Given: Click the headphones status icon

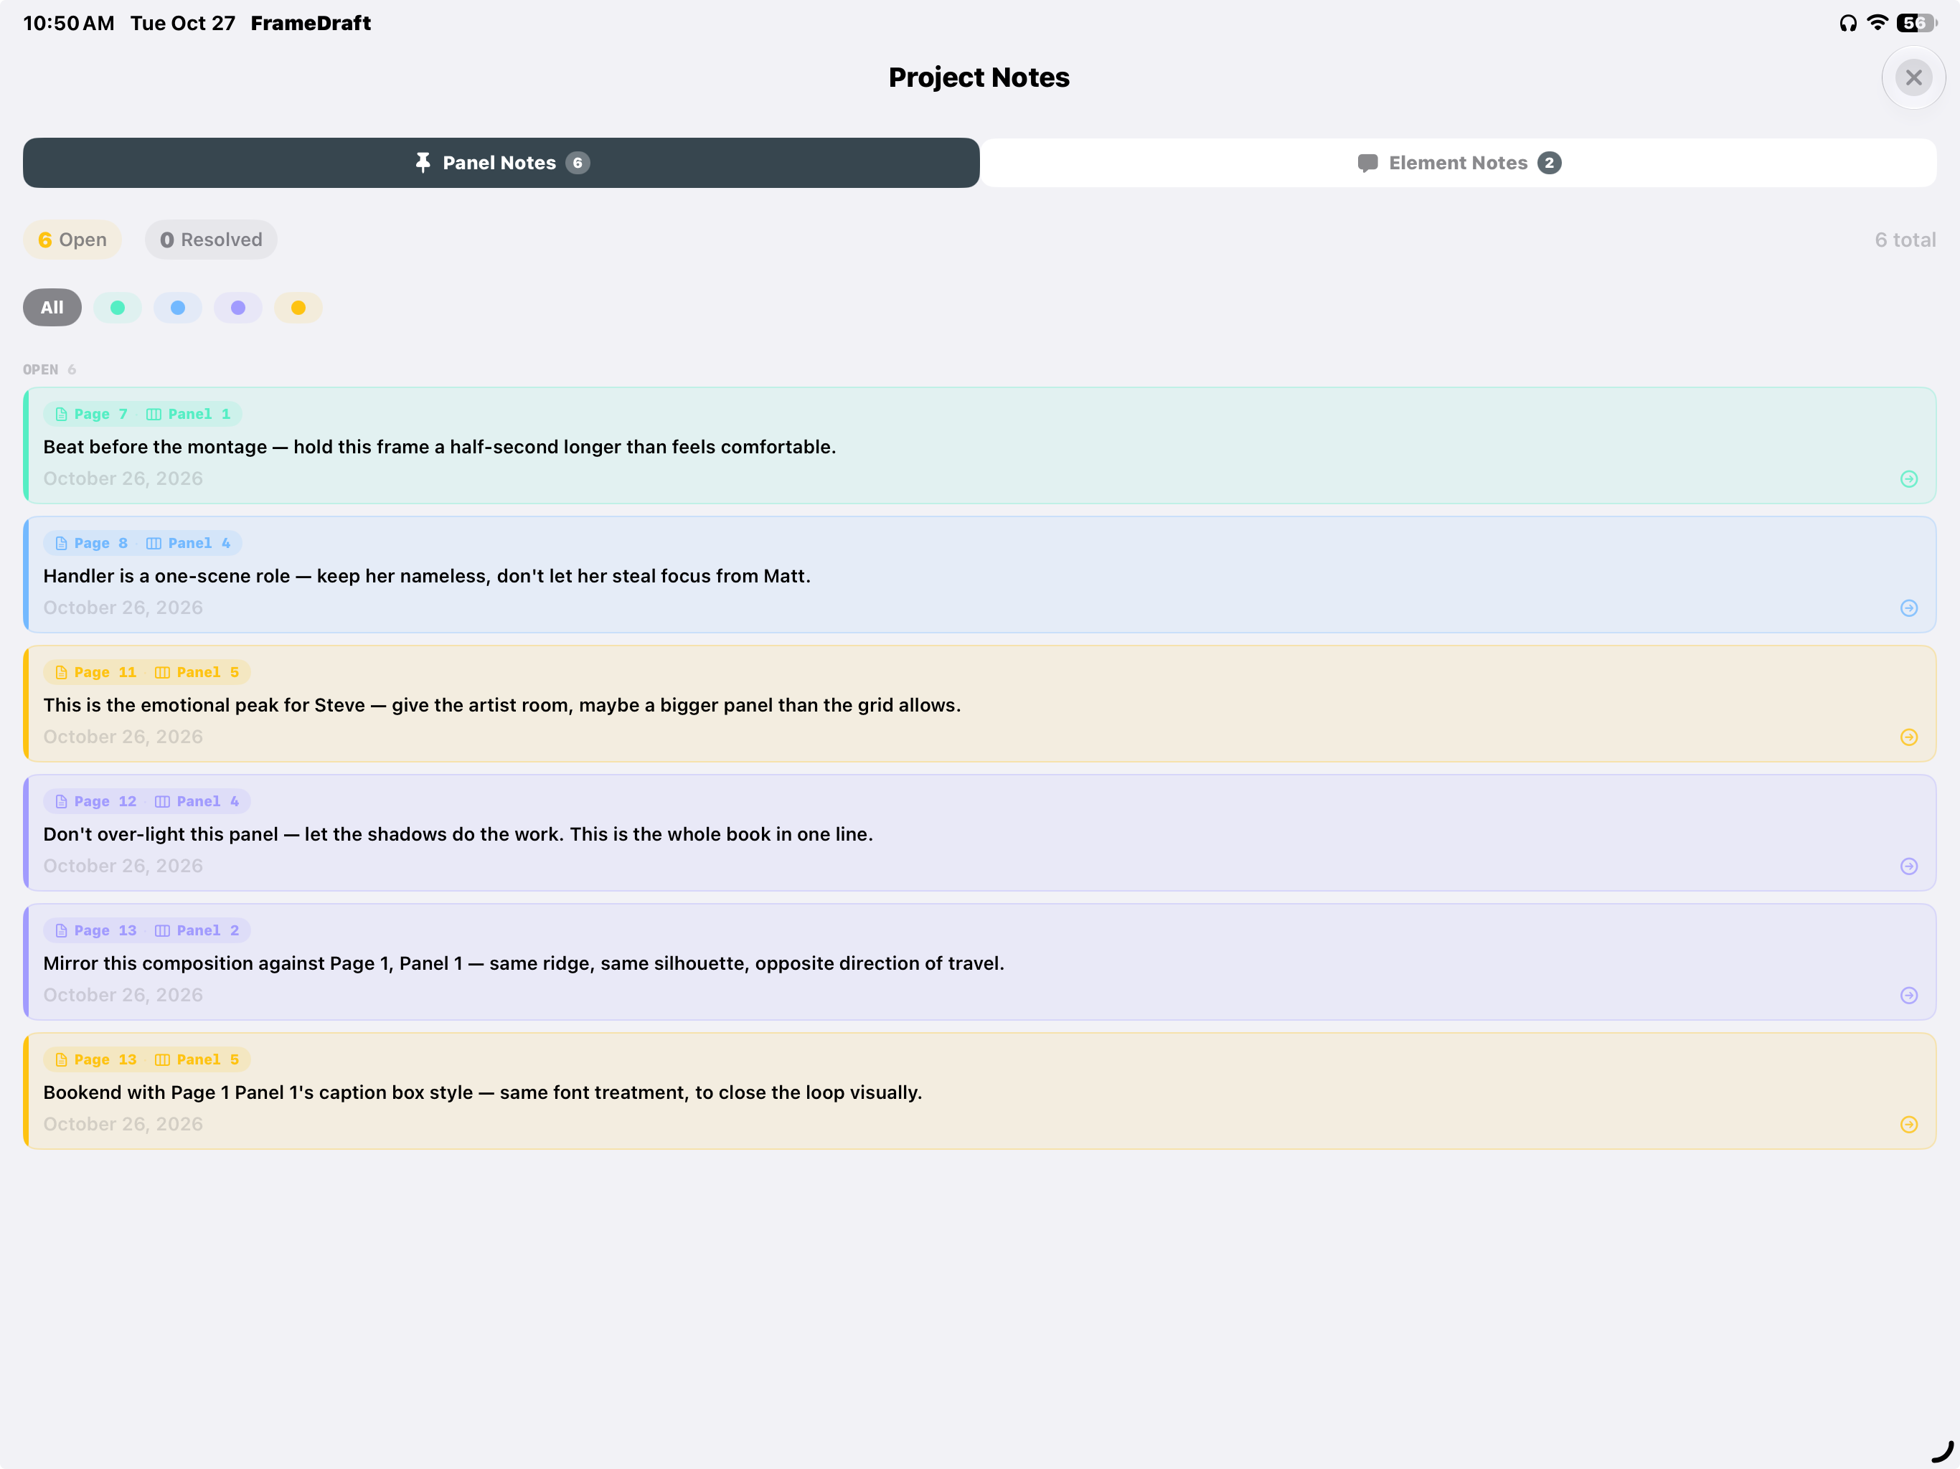Looking at the screenshot, I should pos(1847,23).
